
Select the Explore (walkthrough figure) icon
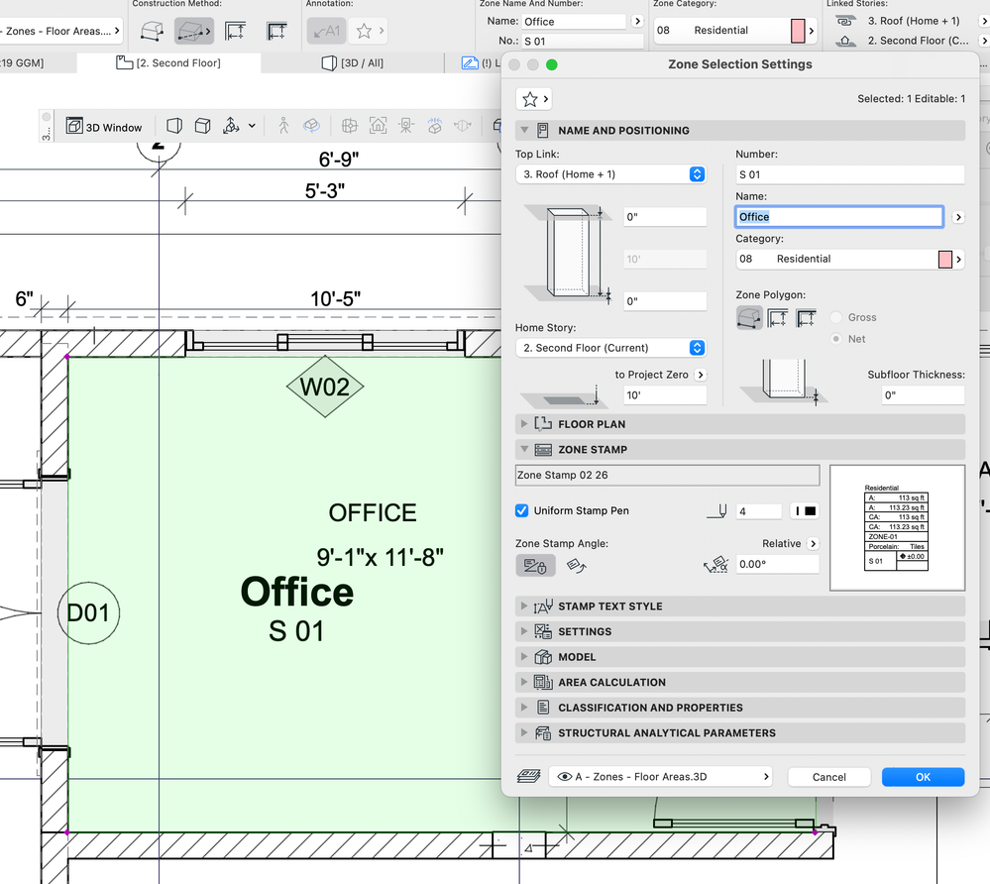(x=284, y=127)
